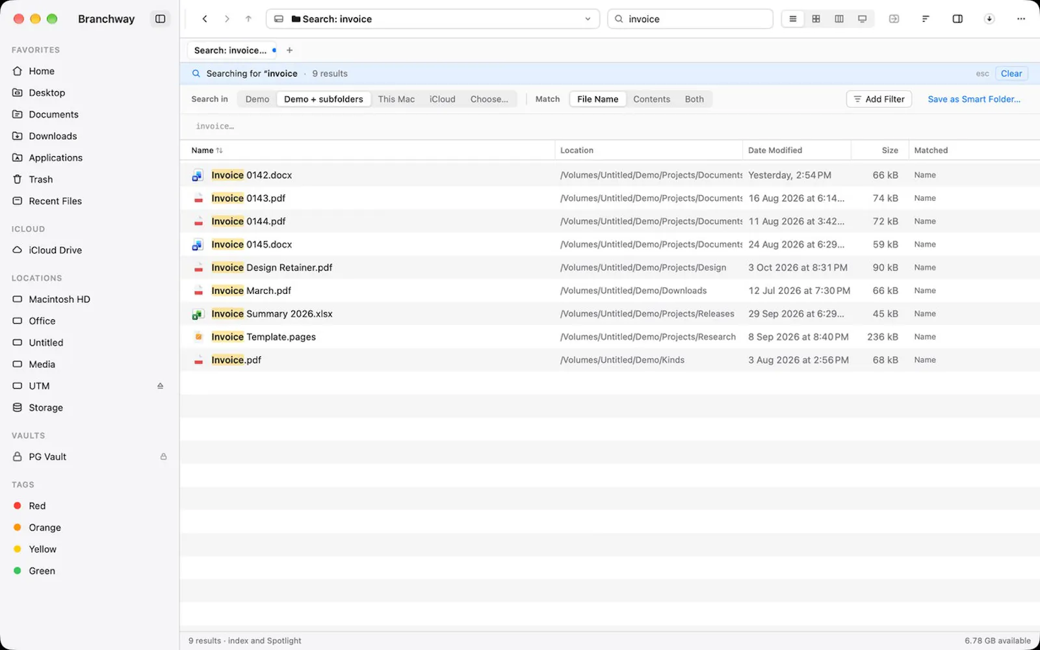Click the Add Filter button
1040x650 pixels.
(x=879, y=99)
